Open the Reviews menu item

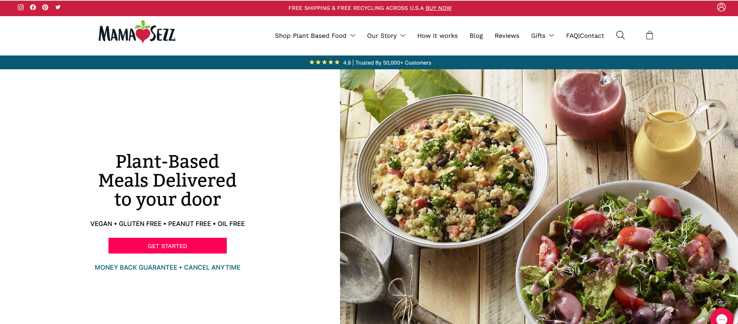click(x=507, y=36)
